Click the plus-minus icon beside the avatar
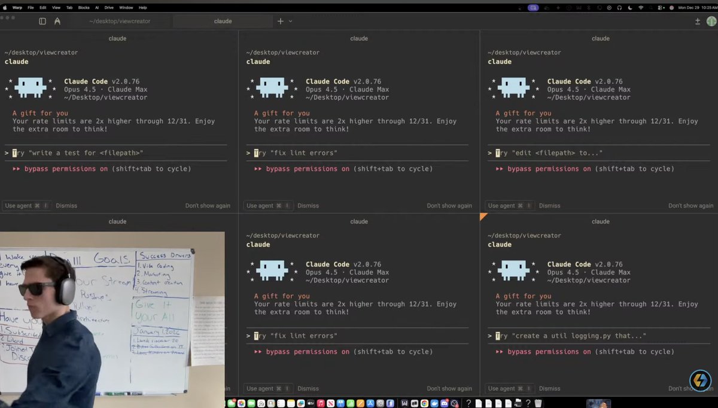 coord(698,21)
